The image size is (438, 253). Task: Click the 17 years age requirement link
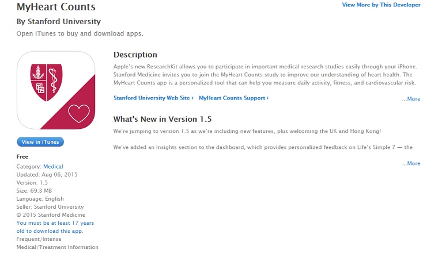[x=55, y=227]
